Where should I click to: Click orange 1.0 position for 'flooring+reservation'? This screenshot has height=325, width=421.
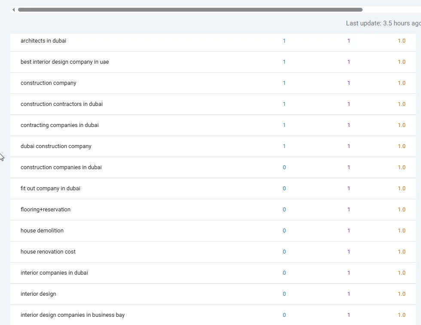(x=401, y=209)
